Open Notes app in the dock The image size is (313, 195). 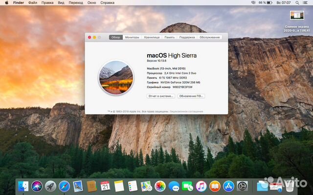point(119,186)
